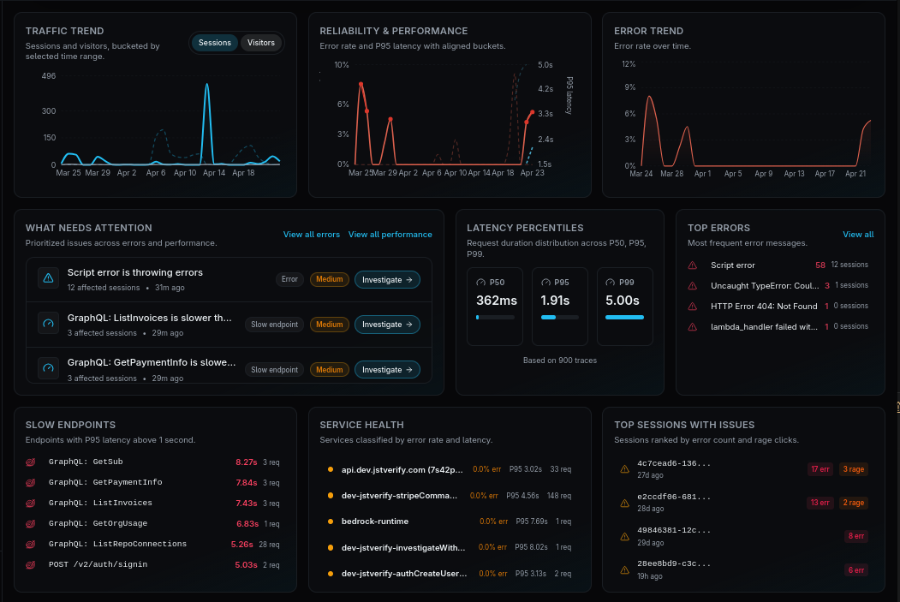
Task: Open View all in Top Errors
Action: pyautogui.click(x=858, y=234)
